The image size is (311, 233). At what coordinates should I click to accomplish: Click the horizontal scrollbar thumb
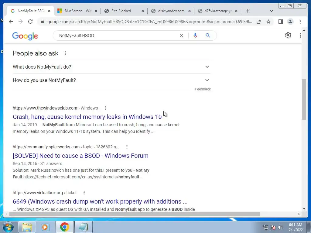coord(135,214)
